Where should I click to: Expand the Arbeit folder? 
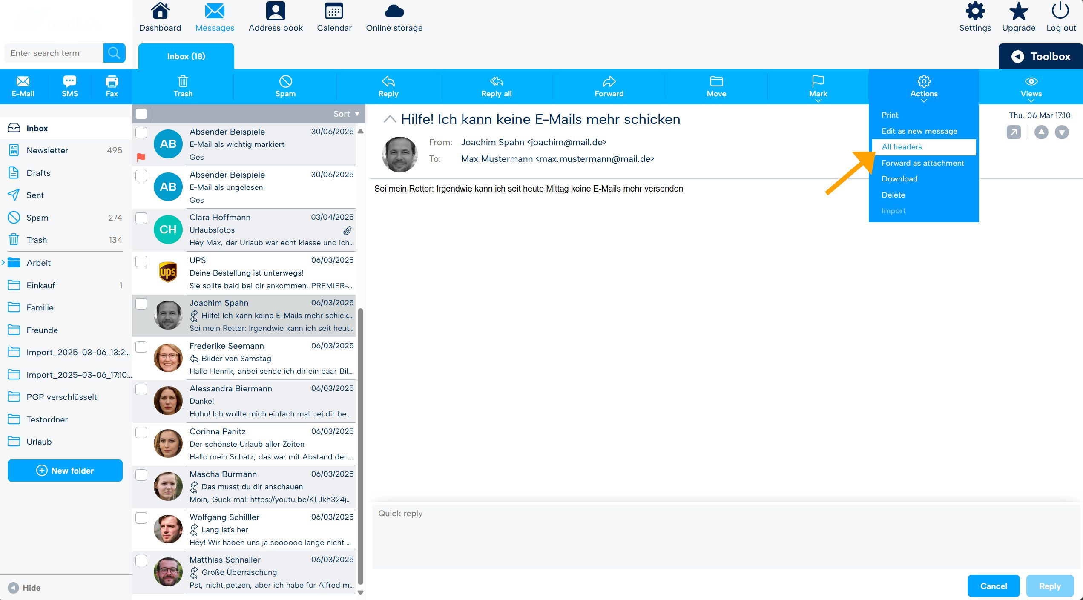[3, 263]
